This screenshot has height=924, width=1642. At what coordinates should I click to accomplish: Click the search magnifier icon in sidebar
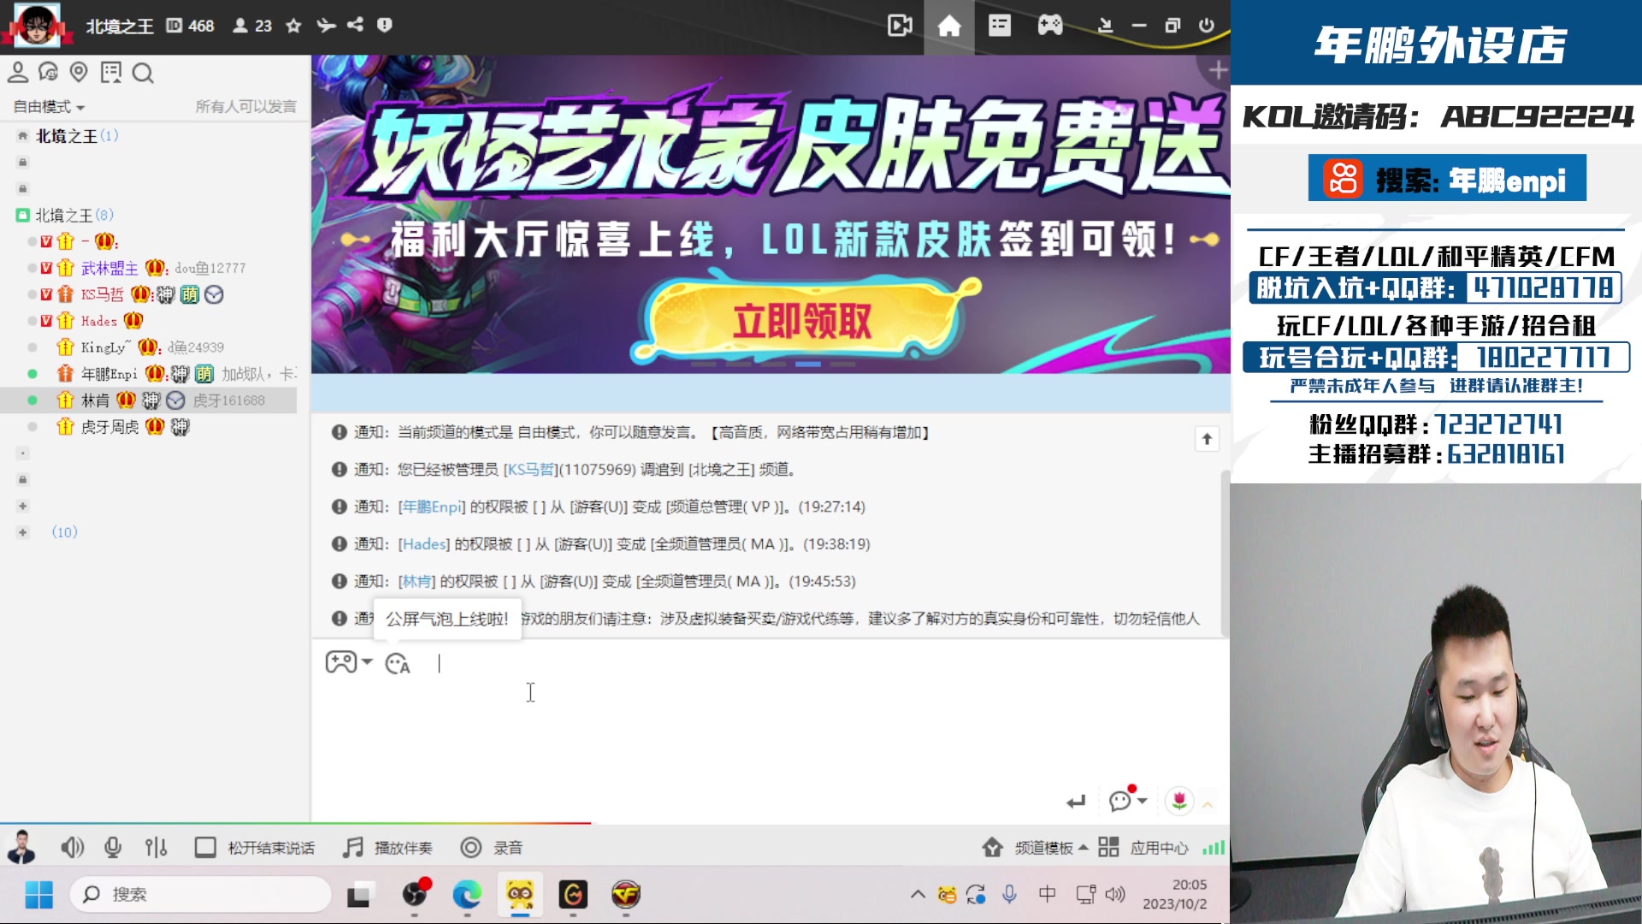(x=143, y=74)
